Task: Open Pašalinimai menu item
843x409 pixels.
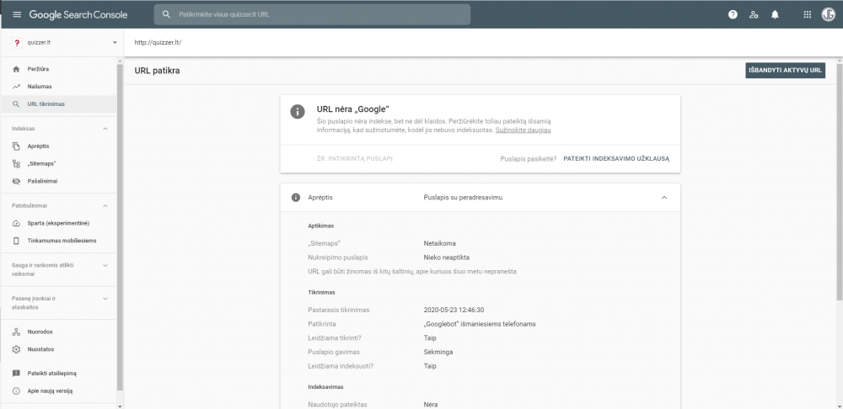Action: (x=58, y=182)
